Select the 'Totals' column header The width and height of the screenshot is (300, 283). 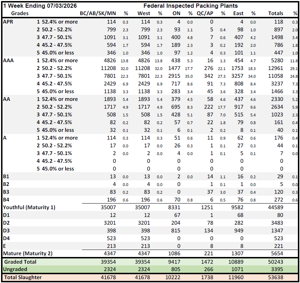coord(275,13)
